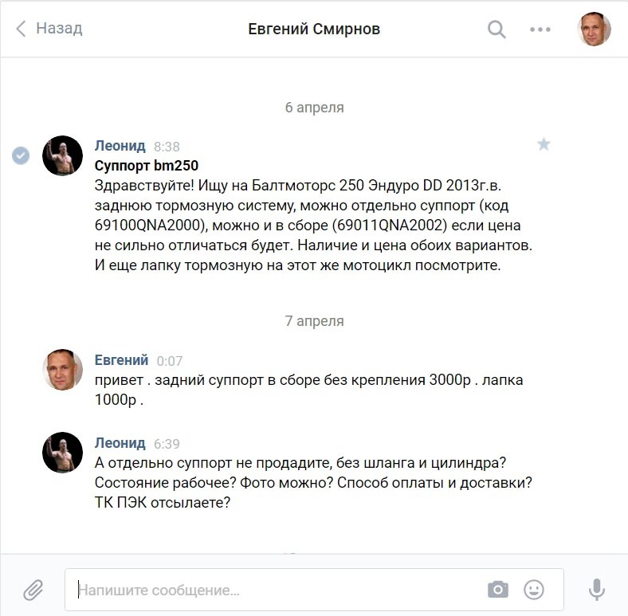The height and width of the screenshot is (616, 628).
Task: Open the emoji smiley picker
Action: click(x=534, y=590)
